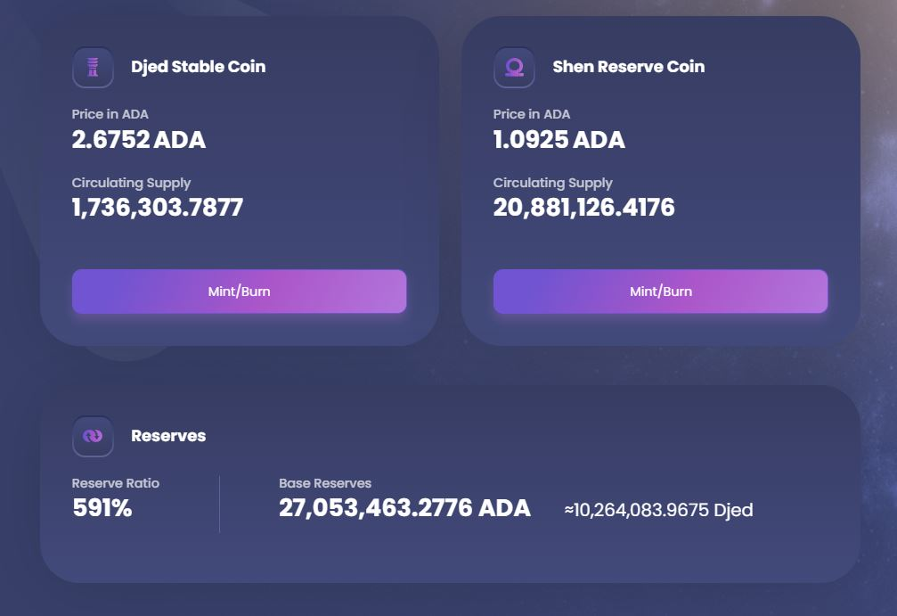The width and height of the screenshot is (897, 616).
Task: Select the Shen Reserve Coin heading
Action: point(628,67)
